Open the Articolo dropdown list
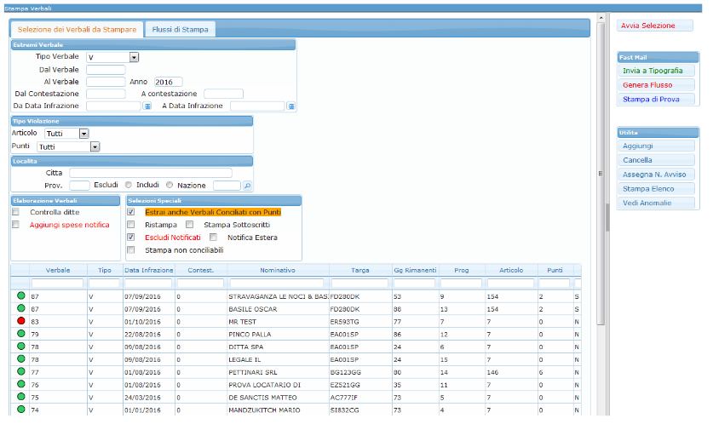 coord(83,134)
